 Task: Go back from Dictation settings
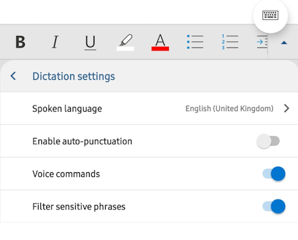13,76
